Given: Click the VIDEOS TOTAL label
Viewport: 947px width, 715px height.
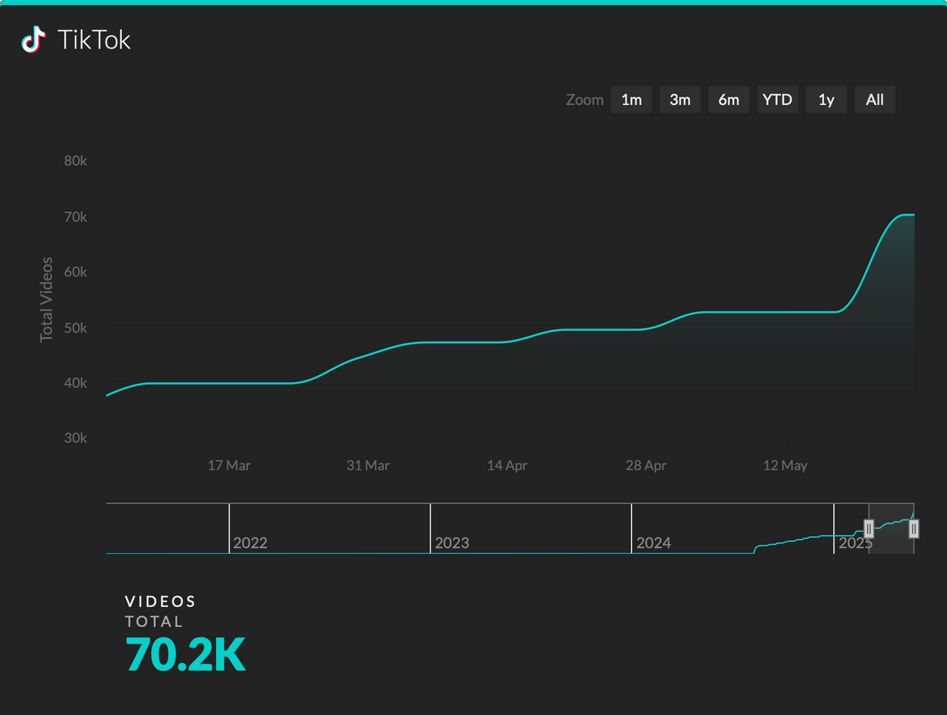Looking at the screenshot, I should coord(160,611).
